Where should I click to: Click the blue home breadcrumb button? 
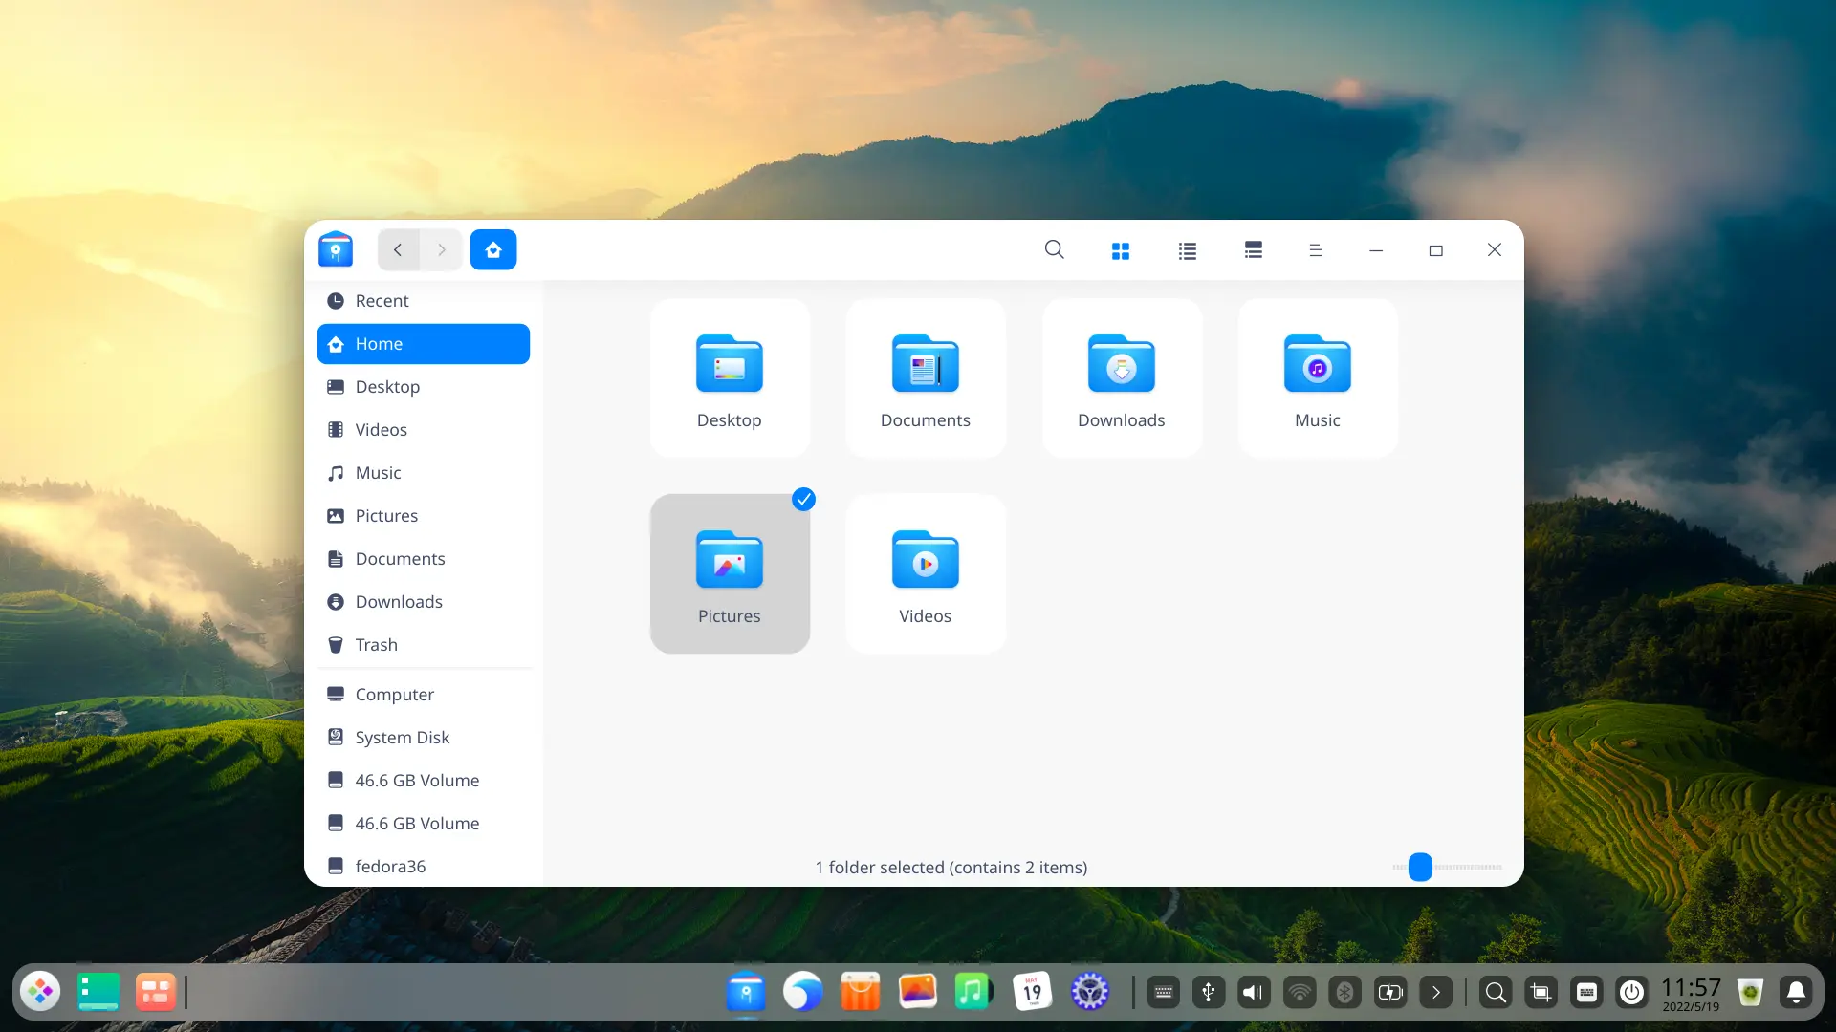point(493,249)
